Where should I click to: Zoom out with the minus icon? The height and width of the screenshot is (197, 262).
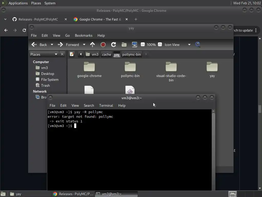pos(143,44)
